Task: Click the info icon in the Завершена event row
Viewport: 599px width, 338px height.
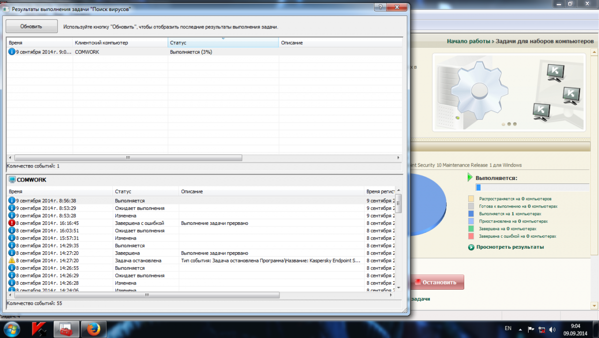Action: (12, 253)
